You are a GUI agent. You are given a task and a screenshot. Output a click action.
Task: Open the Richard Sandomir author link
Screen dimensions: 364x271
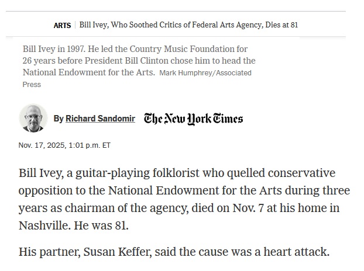click(100, 119)
